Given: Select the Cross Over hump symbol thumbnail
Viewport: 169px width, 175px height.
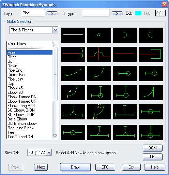Looking at the screenshot, I should (x=99, y=54).
